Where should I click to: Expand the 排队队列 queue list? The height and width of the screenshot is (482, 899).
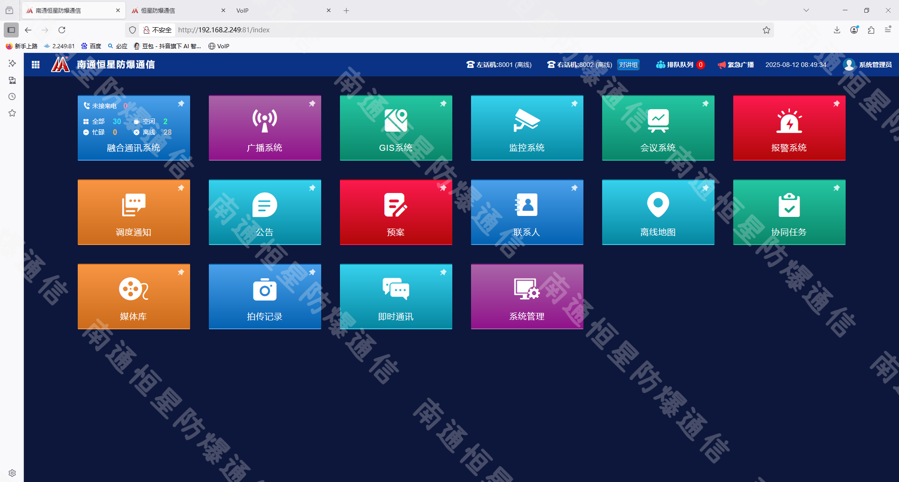[679, 65]
